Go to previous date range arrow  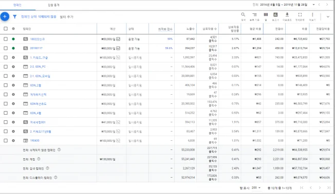tap(319, 5)
